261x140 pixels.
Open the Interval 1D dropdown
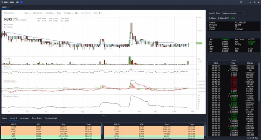[x=38, y=13]
